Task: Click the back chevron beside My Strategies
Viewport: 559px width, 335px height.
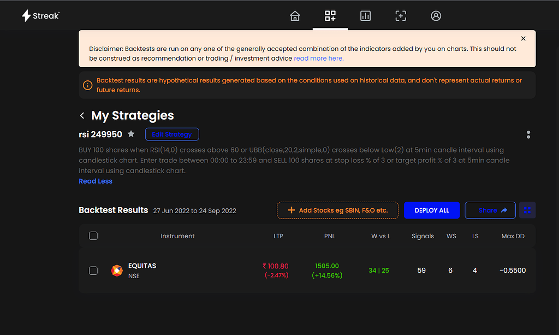Action: 81,115
